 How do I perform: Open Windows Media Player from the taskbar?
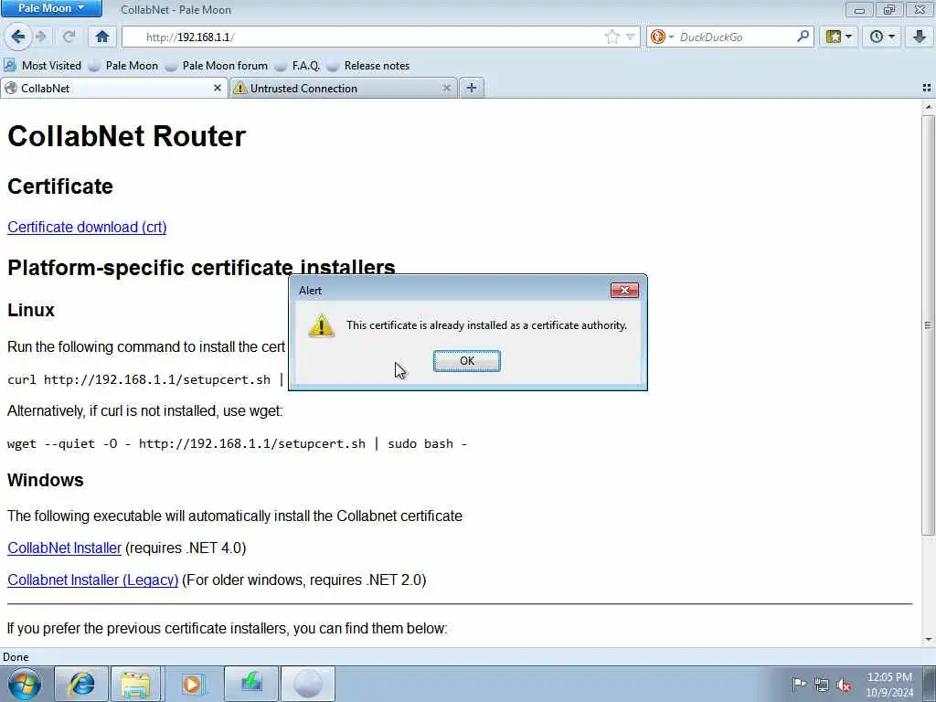192,684
